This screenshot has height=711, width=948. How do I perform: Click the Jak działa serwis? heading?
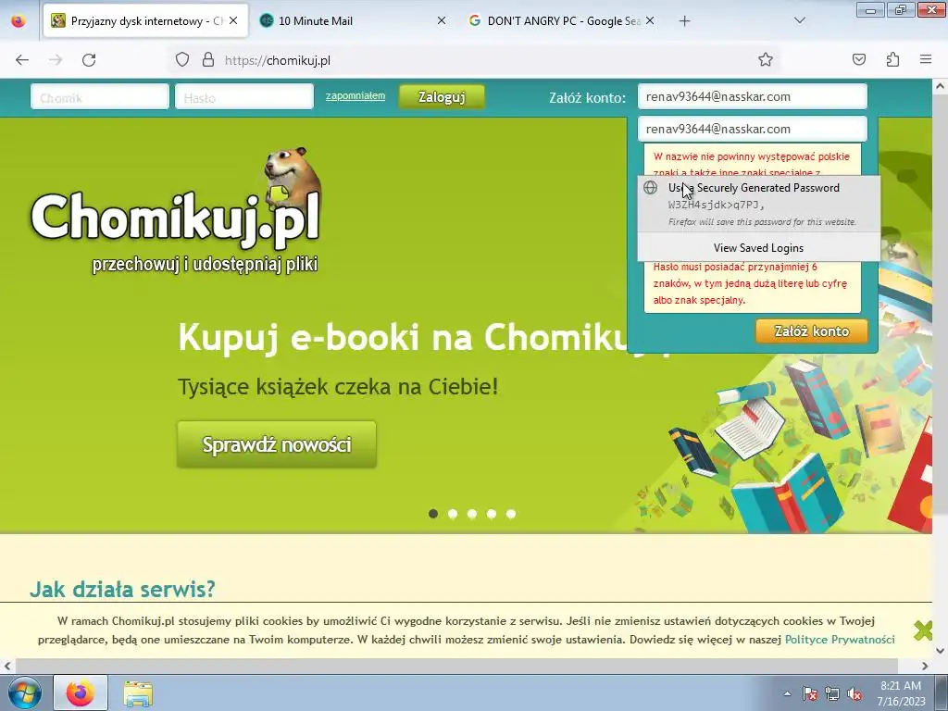click(x=122, y=589)
